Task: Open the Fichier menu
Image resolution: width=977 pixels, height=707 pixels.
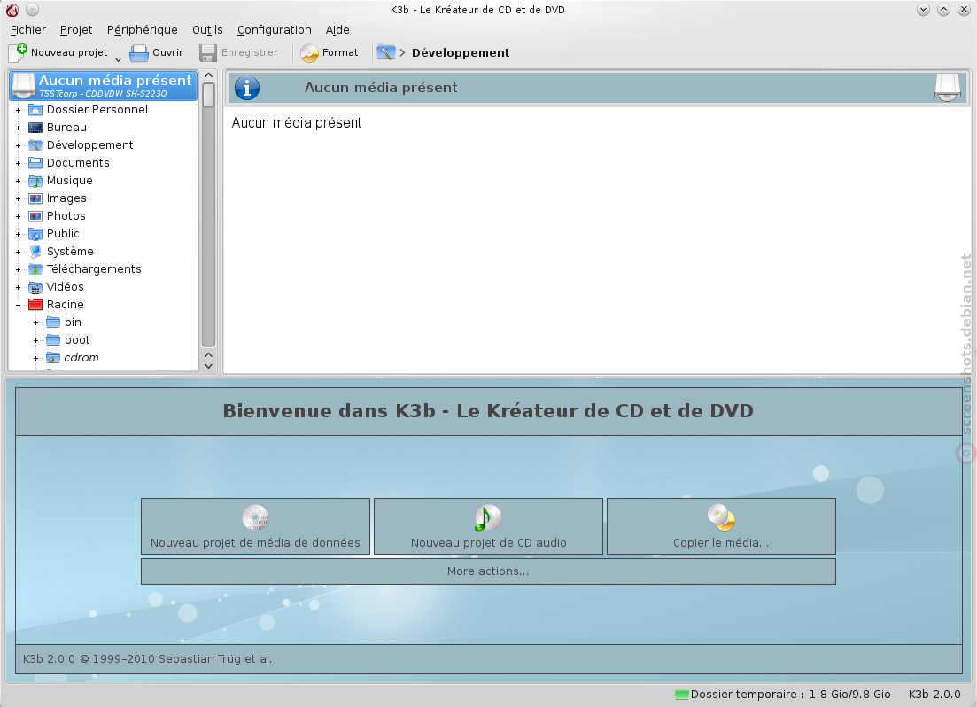Action: click(28, 30)
